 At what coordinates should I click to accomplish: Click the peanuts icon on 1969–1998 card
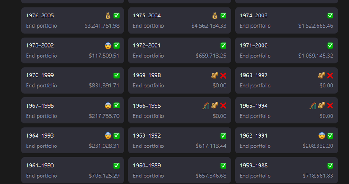pos(215,76)
